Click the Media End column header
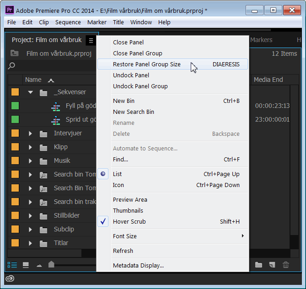This screenshot has width=306, height=289. 268,80
